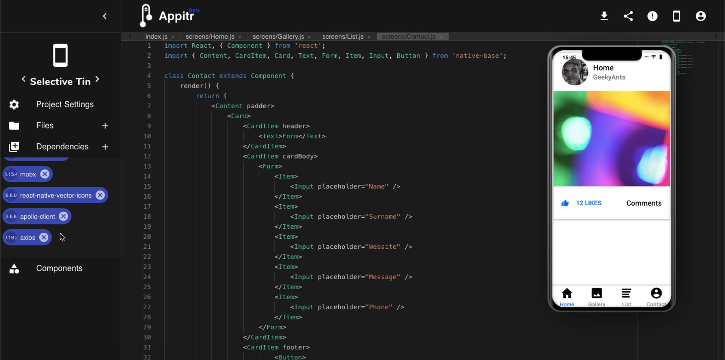Screen dimensions: 725x360
Task: Remove the apollo-client dependency
Action: pyautogui.click(x=63, y=216)
